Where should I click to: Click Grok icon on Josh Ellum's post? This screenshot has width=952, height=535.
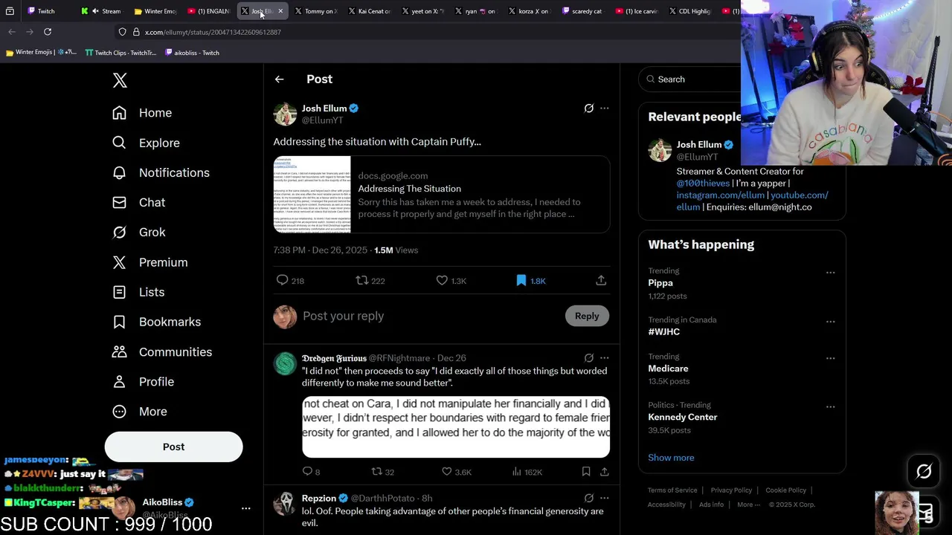coord(588,108)
